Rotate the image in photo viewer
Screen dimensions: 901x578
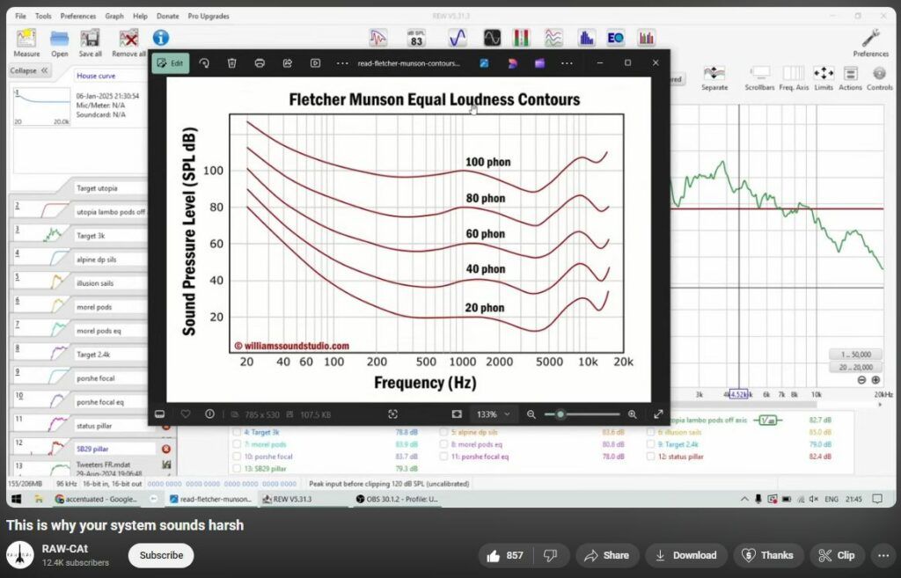[x=204, y=63]
